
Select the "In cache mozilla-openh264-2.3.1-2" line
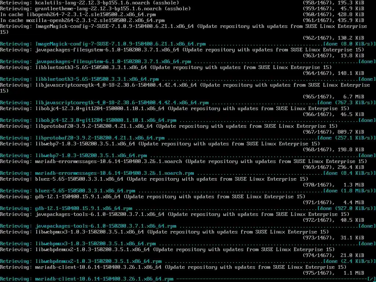tap(82, 21)
